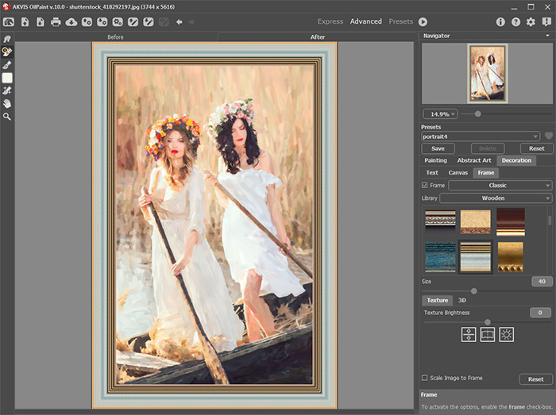Click the Save preset button
This screenshot has width=556, height=415.
[x=438, y=148]
